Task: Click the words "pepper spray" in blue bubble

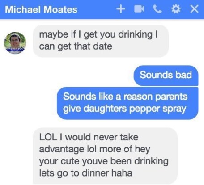Action: (x=158, y=109)
